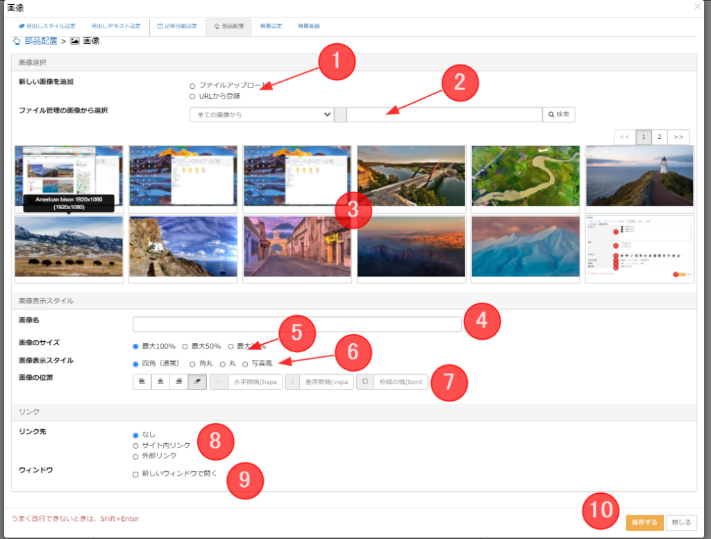The height and width of the screenshot is (539, 711).
Task: Choose 外部リンク as link target
Action: [136, 456]
